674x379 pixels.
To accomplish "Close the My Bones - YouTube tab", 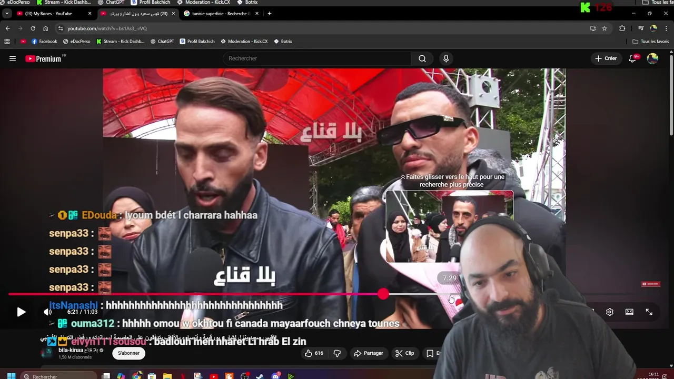I will [x=90, y=13].
